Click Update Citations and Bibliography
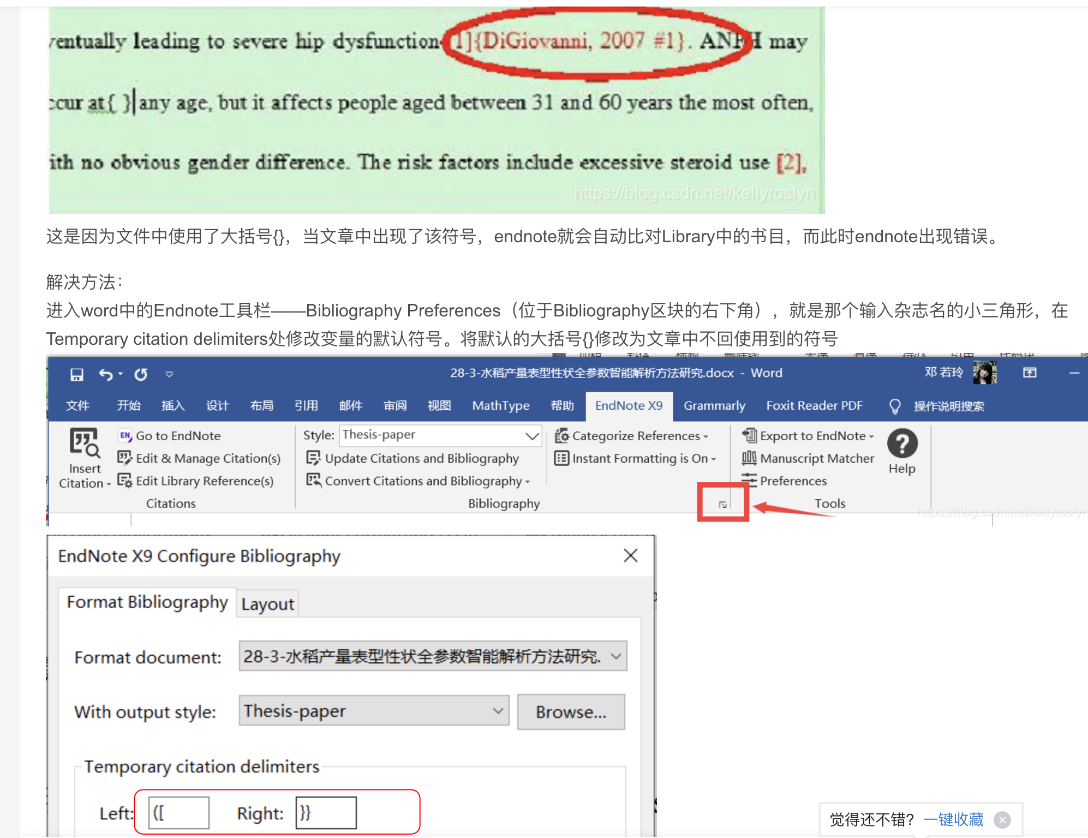Image resolution: width=1088 pixels, height=838 pixels. pyautogui.click(x=421, y=458)
